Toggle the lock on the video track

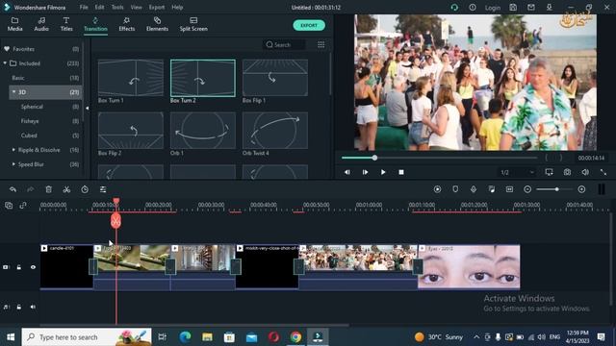(x=19, y=267)
